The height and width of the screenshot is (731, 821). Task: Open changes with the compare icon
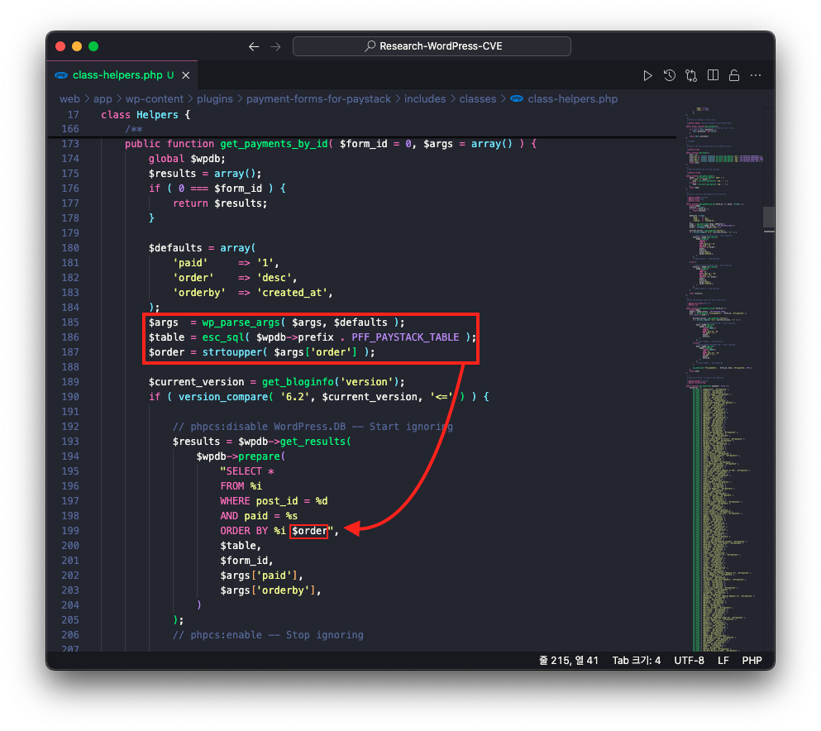point(691,75)
